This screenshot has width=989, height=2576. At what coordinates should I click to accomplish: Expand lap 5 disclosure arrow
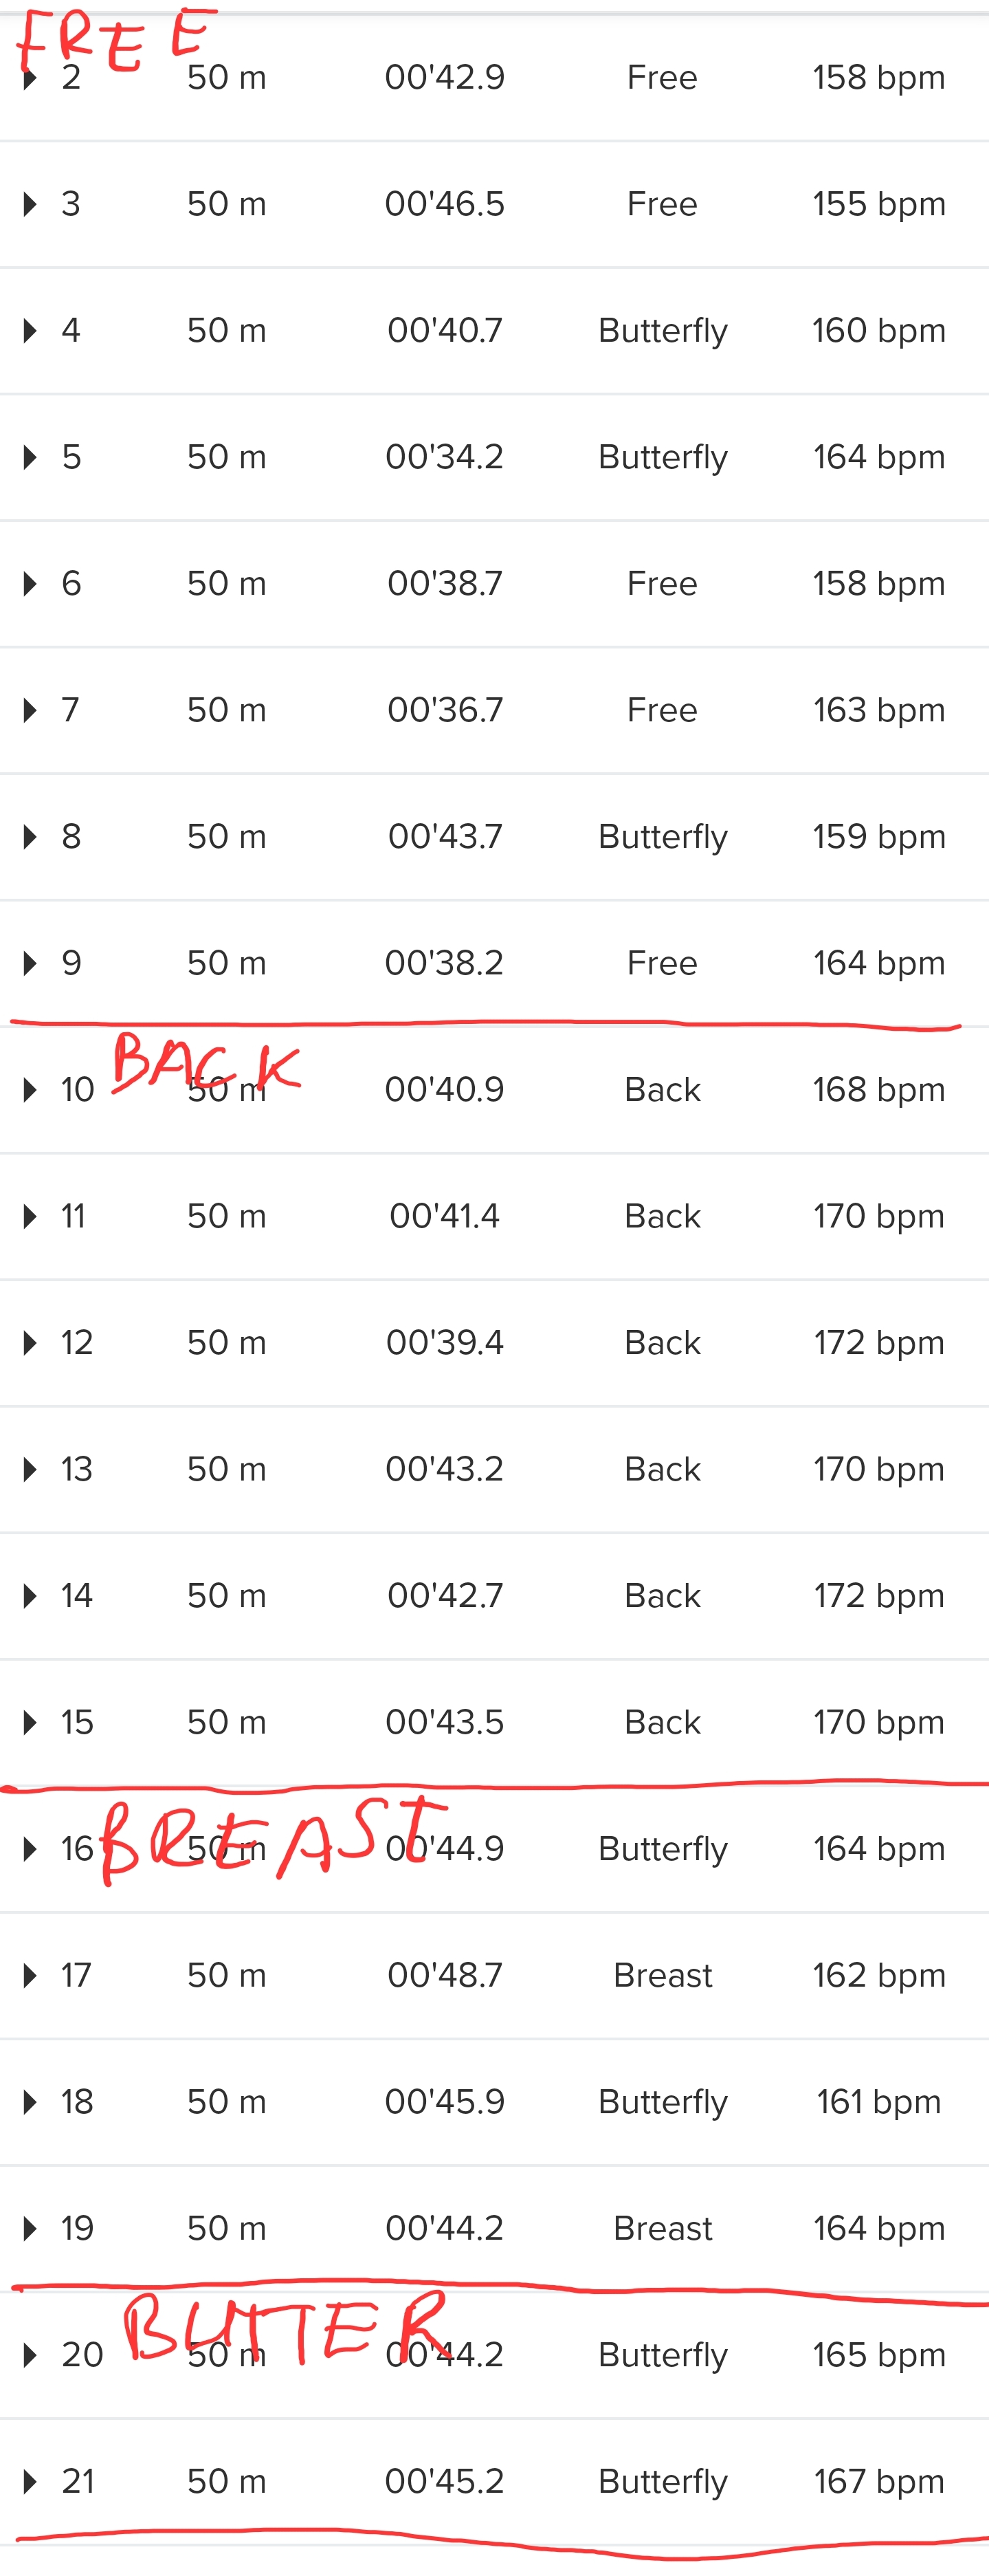pyautogui.click(x=30, y=457)
